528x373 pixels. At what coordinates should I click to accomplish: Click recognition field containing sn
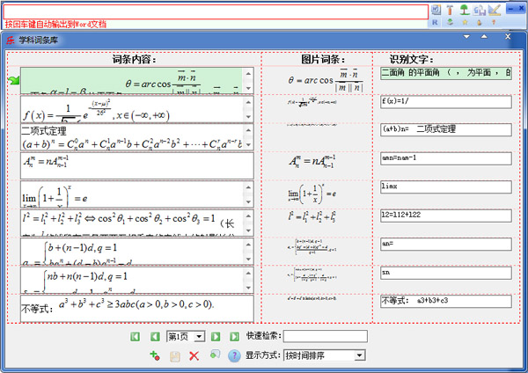click(x=446, y=273)
